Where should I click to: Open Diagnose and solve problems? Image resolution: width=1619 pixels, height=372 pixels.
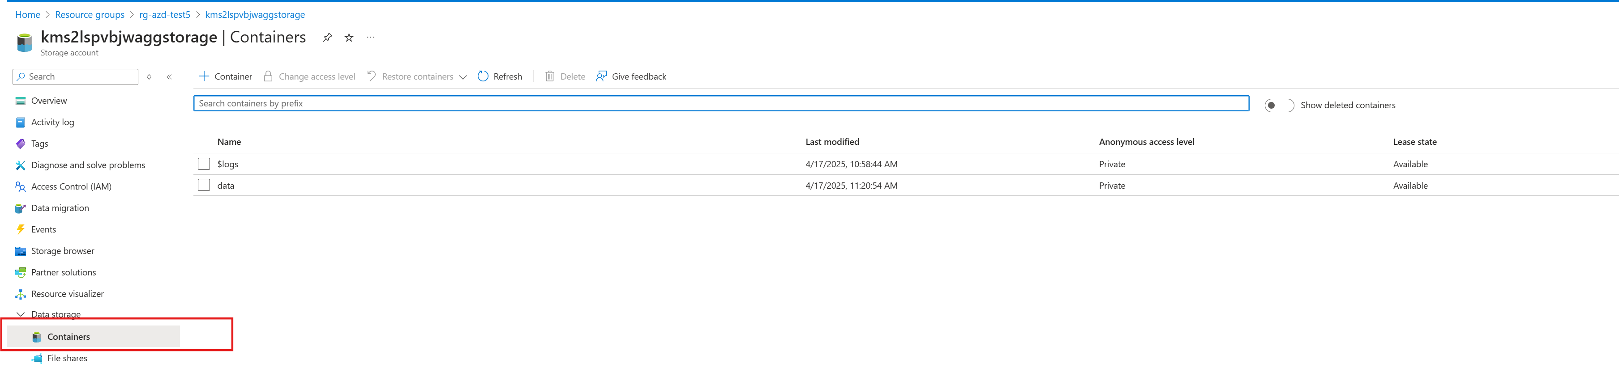point(88,165)
